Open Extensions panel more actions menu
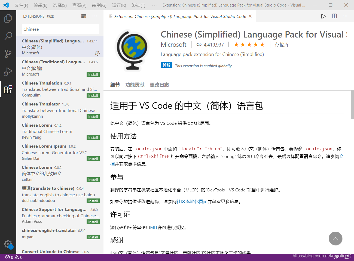Image resolution: width=354 pixels, height=261 pixels. pyautogui.click(x=94, y=16)
